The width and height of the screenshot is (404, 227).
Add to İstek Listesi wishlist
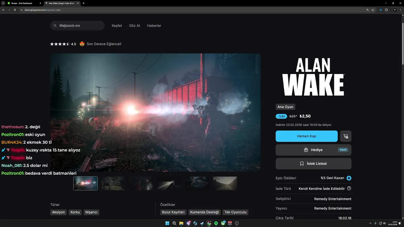click(x=313, y=164)
